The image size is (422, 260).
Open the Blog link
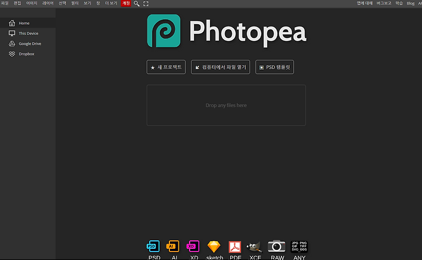click(x=410, y=3)
